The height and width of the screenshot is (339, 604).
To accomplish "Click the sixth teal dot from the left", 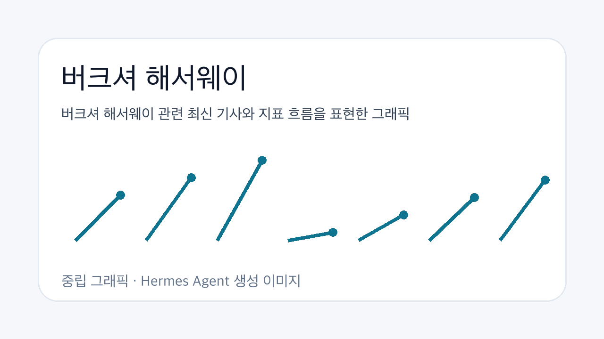I will tap(474, 197).
